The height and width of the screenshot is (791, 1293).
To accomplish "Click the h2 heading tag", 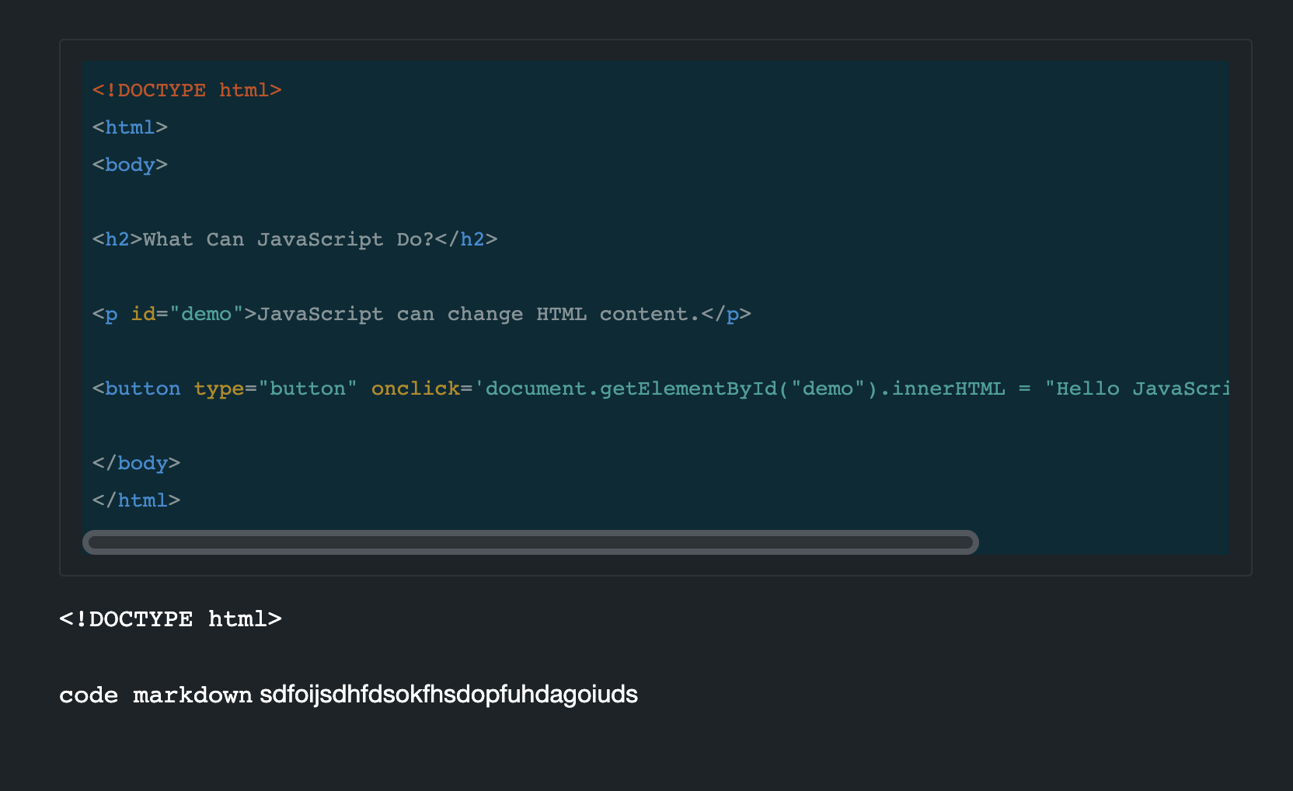I will pyautogui.click(x=114, y=239).
